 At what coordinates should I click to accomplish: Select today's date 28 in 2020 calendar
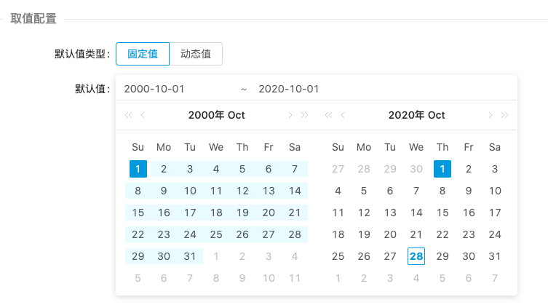click(x=416, y=256)
